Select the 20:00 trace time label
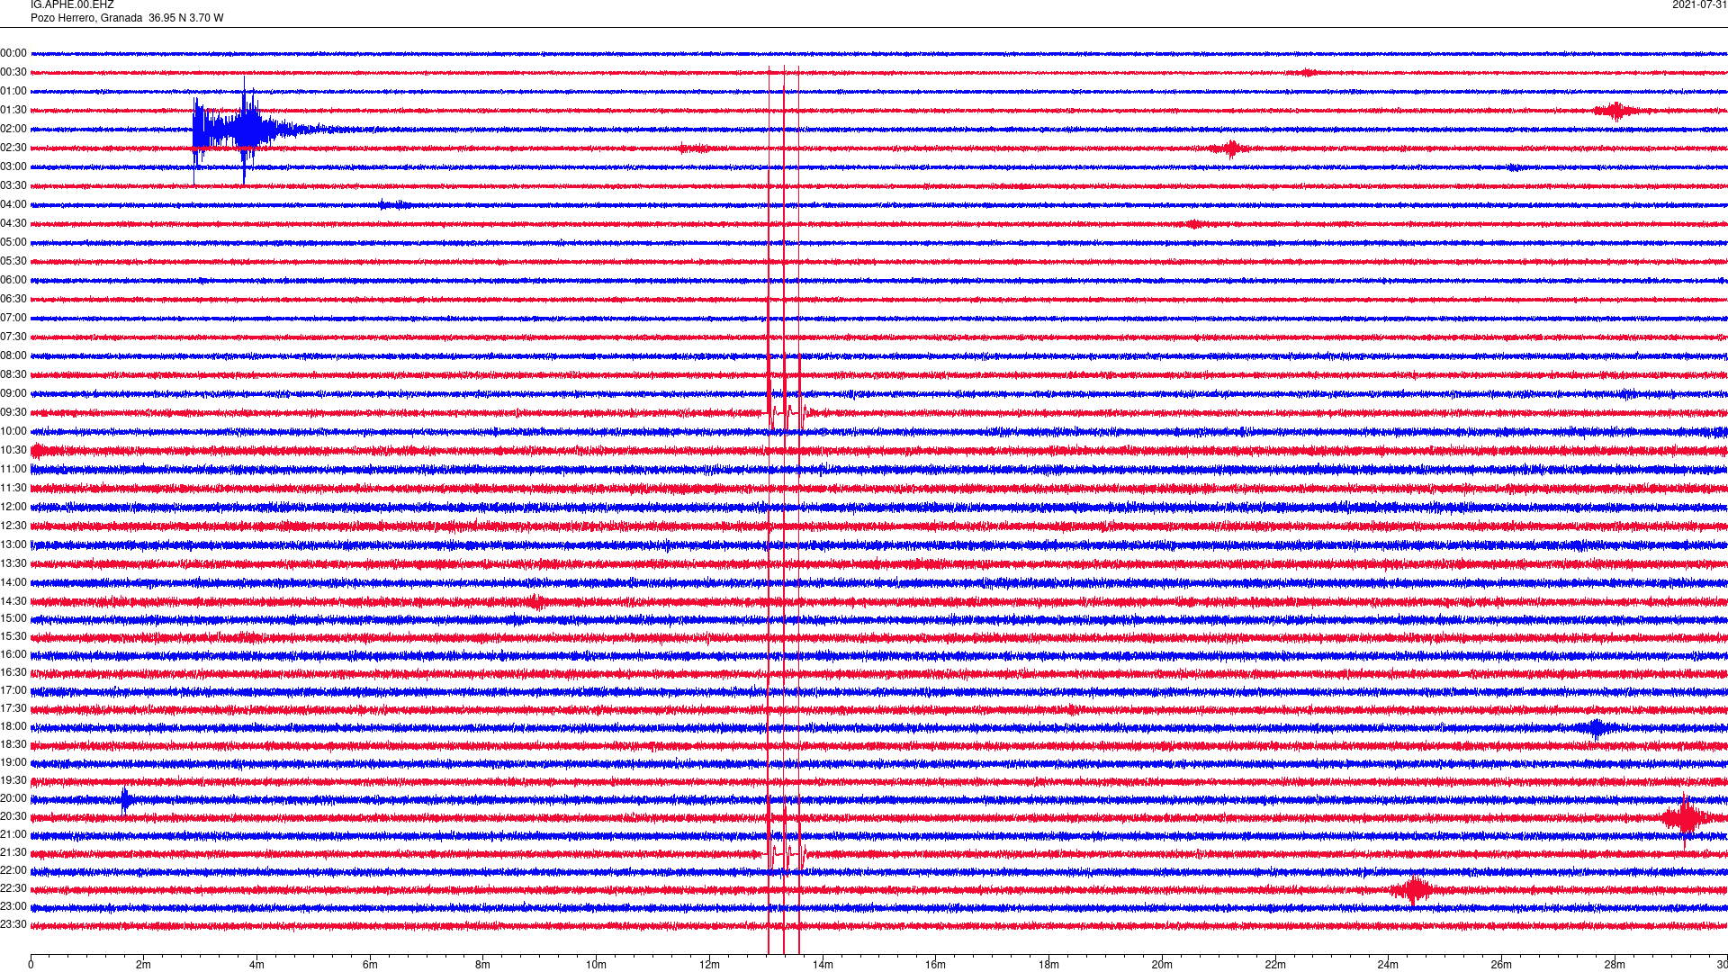This screenshot has height=972, width=1728. [13, 798]
